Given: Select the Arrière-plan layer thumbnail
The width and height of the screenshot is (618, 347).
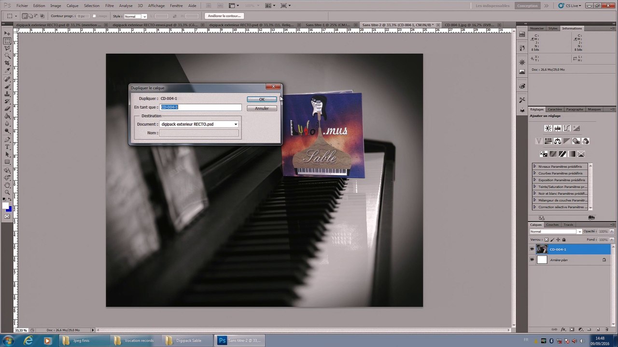Looking at the screenshot, I should (542, 260).
